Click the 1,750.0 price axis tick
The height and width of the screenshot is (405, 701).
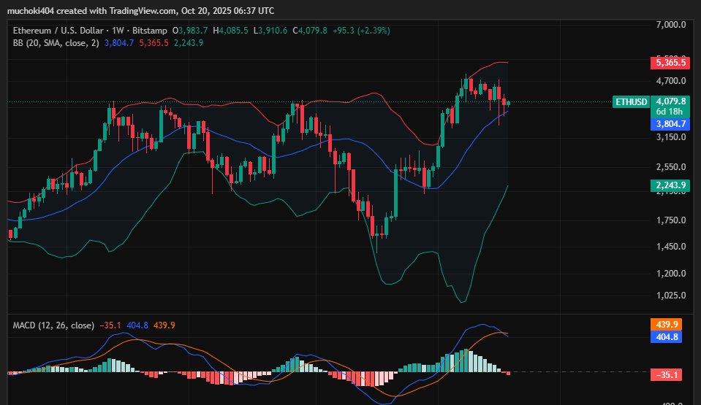pos(670,220)
